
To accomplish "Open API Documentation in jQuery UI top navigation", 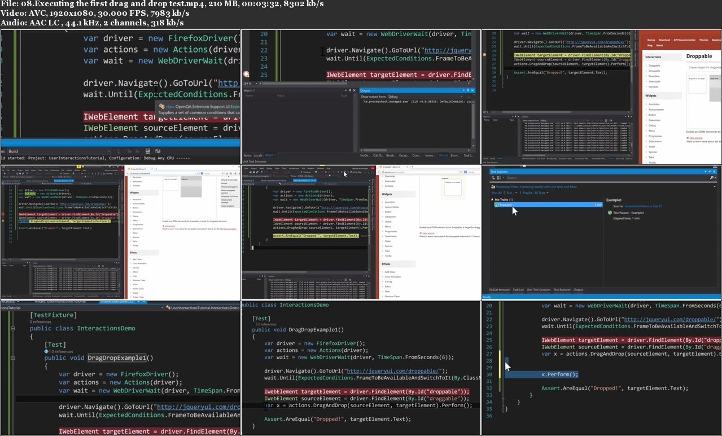I will (684, 40).
